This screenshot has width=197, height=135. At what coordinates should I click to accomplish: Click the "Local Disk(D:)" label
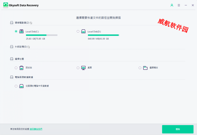point(94,31)
